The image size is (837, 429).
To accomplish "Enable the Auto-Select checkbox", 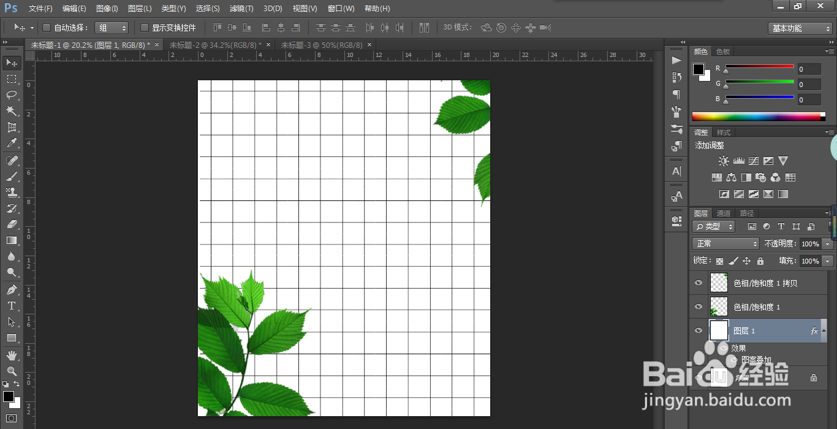I will (x=47, y=28).
